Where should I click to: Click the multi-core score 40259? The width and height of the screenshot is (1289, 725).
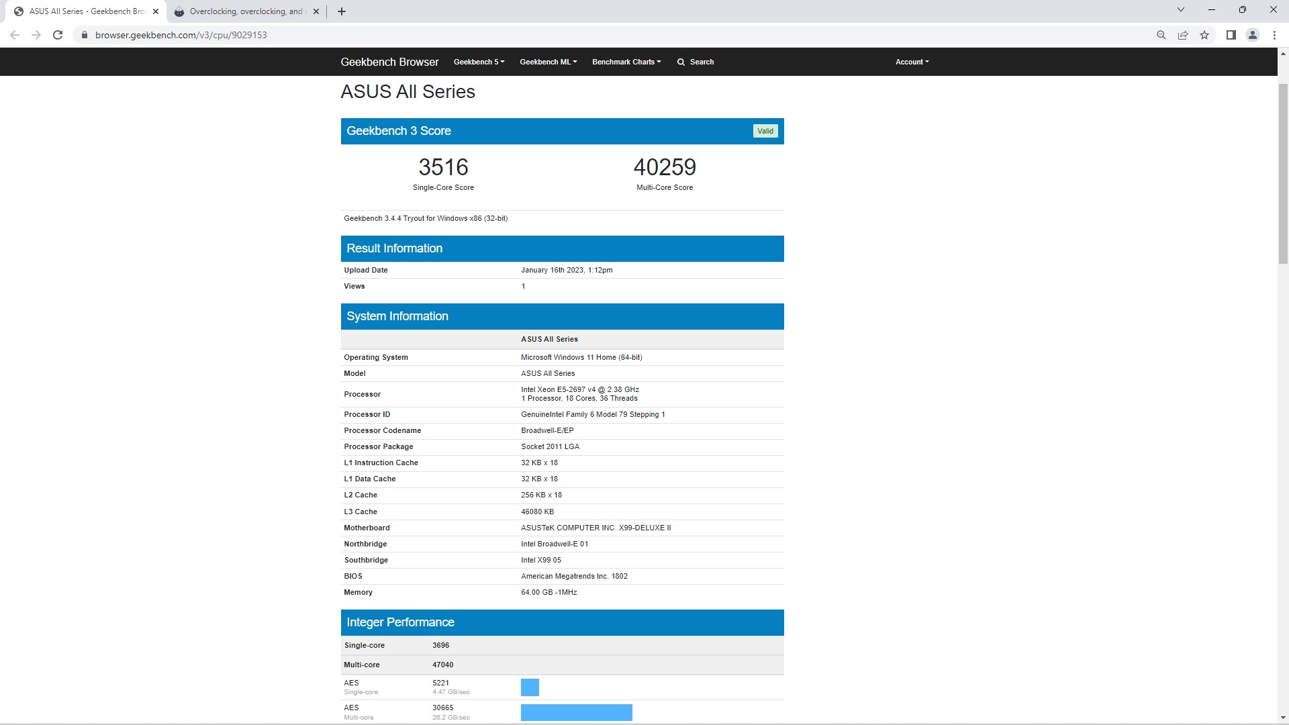(x=665, y=167)
